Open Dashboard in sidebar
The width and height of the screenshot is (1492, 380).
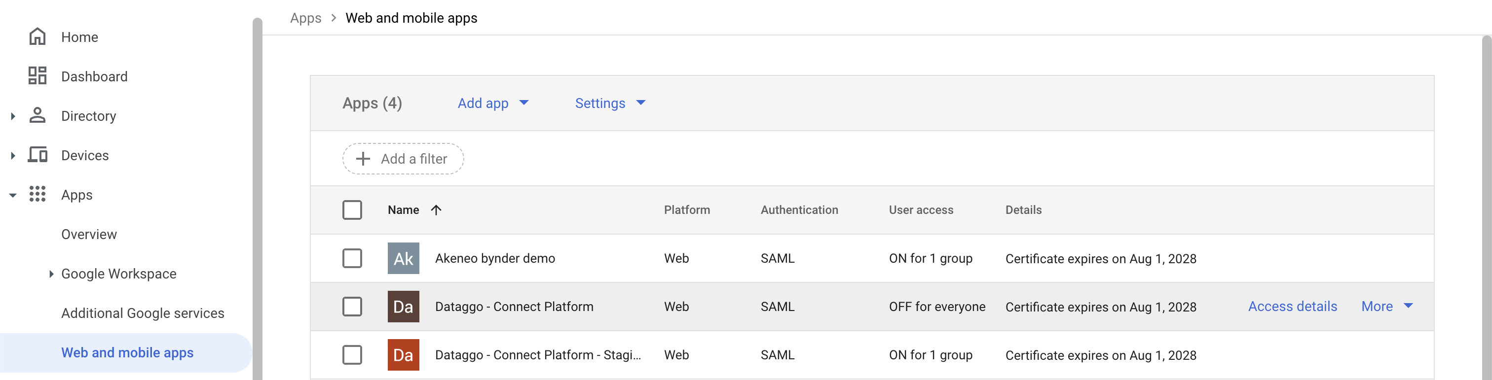tap(94, 76)
